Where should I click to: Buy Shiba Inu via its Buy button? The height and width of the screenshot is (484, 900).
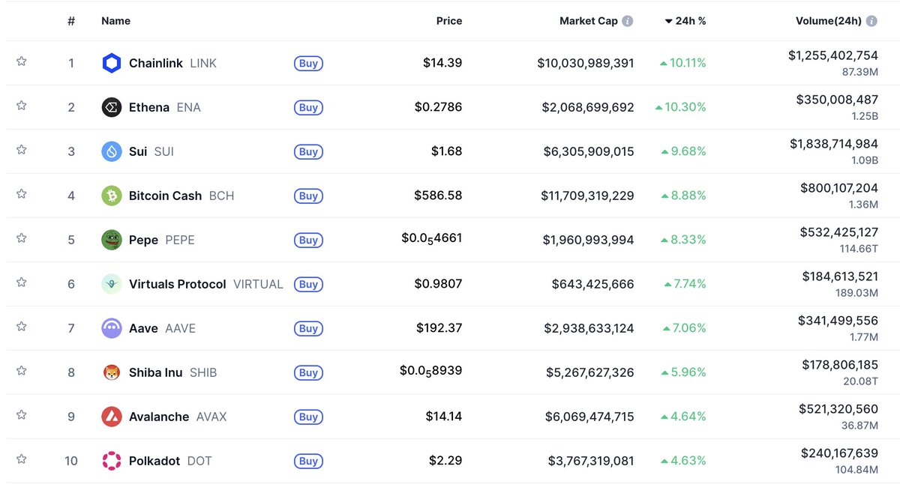coord(308,373)
